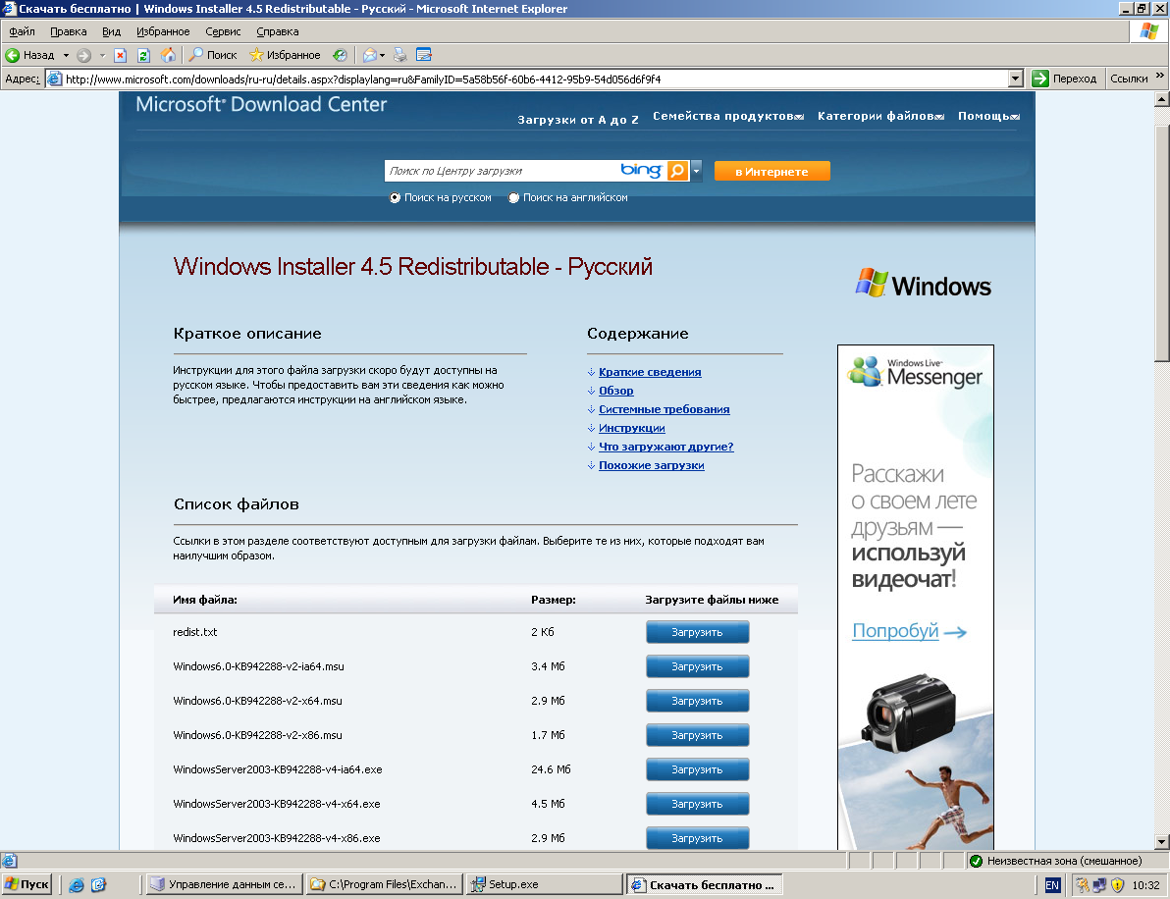
Task: Print the page with printer icon
Action: tap(399, 55)
